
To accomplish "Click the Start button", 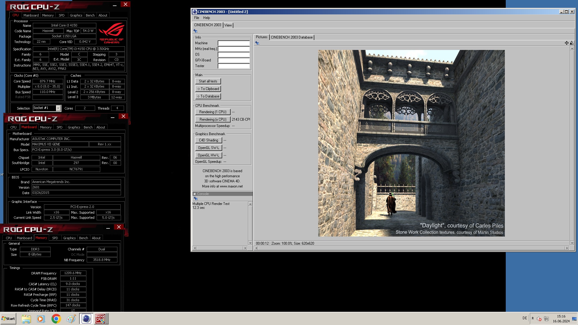I will point(8,319).
